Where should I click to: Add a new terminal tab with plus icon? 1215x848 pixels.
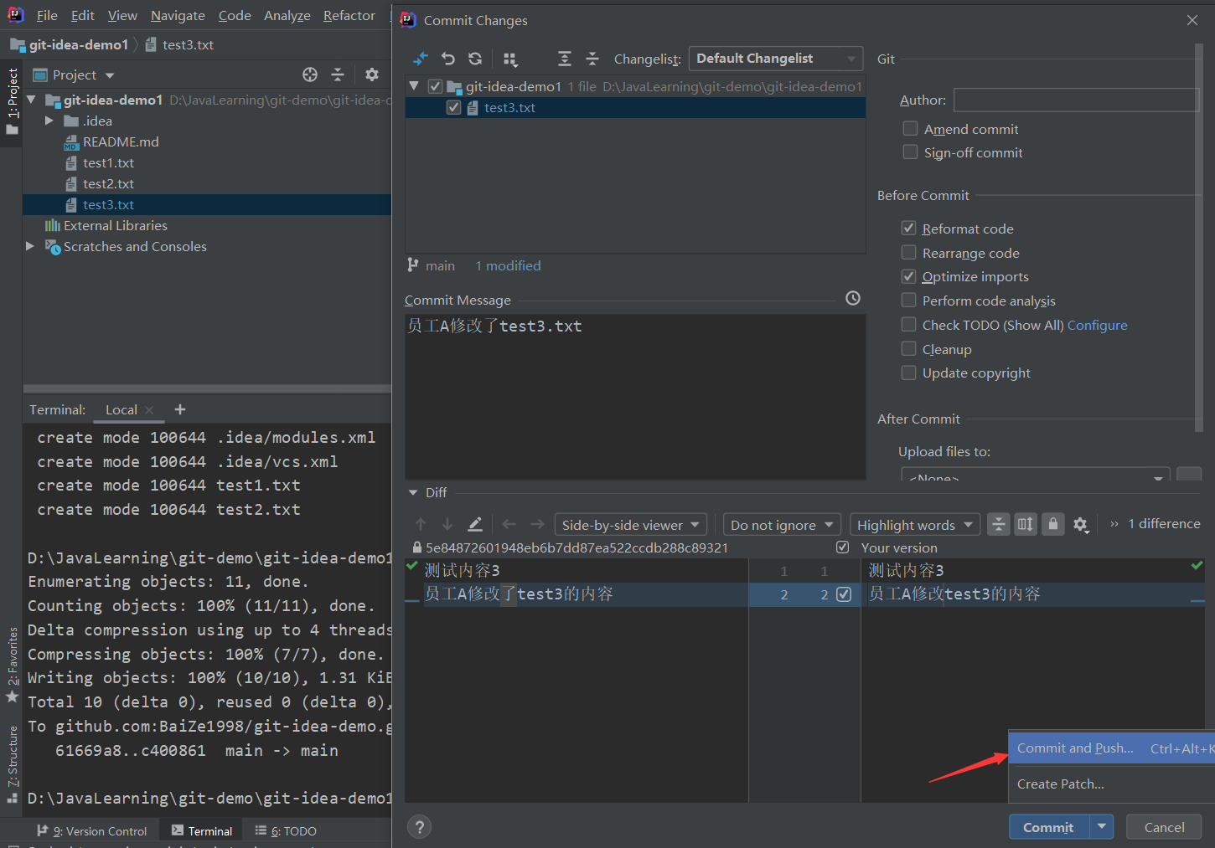click(180, 409)
